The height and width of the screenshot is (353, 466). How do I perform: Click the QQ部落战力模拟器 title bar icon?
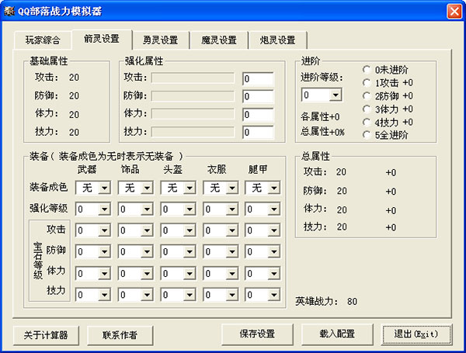9,12
